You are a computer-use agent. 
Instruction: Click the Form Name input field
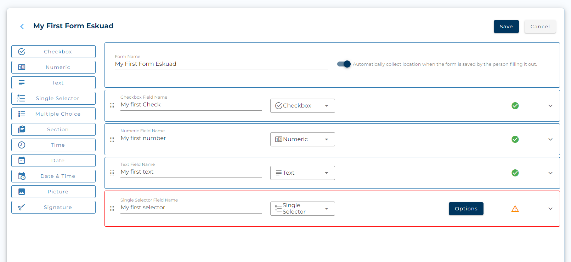click(x=221, y=64)
